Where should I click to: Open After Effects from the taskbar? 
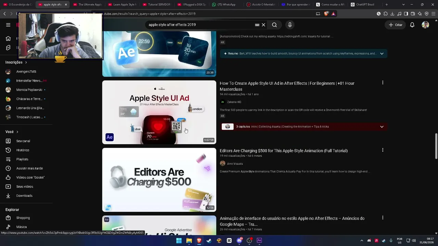pyautogui.click(x=259, y=241)
